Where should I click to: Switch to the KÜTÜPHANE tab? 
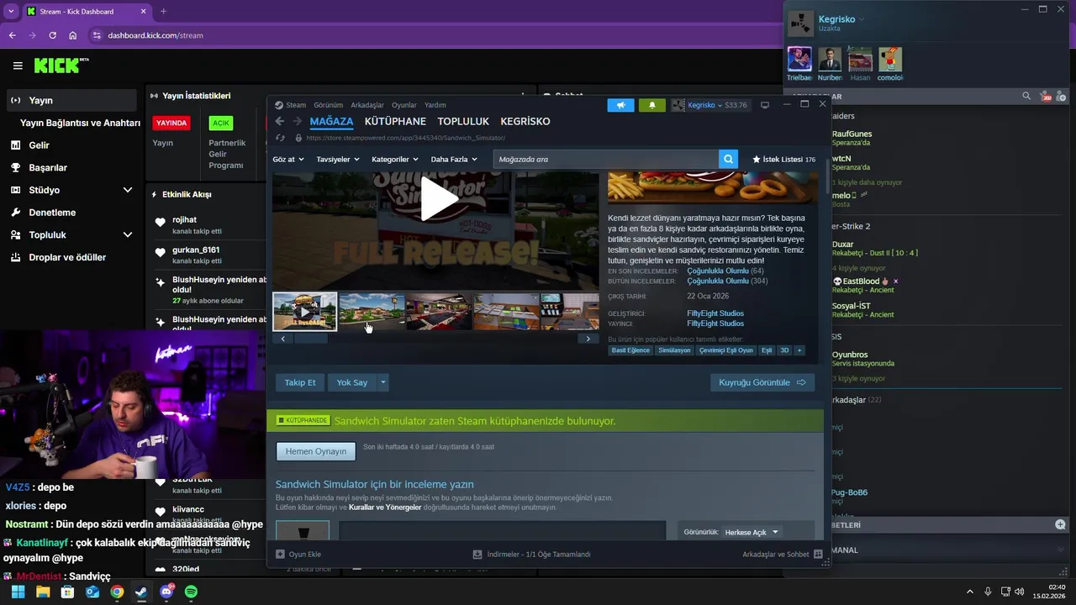(x=395, y=121)
